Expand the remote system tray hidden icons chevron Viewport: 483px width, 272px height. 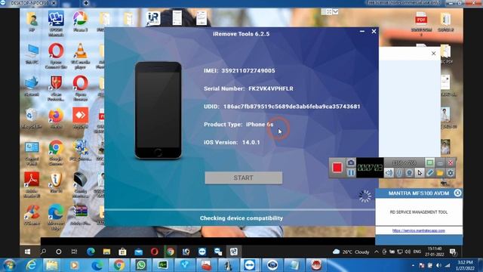[x=377, y=252]
